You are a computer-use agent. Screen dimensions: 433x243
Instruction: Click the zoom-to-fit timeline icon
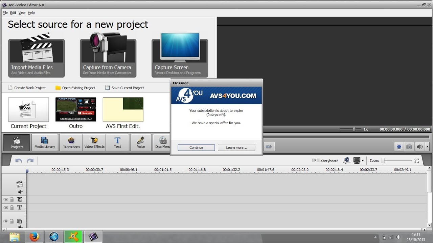tap(417, 161)
